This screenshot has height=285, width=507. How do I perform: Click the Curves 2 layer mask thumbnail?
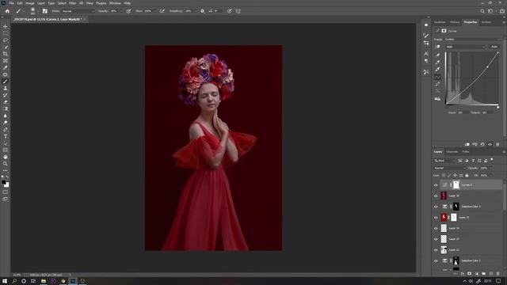tap(456, 184)
